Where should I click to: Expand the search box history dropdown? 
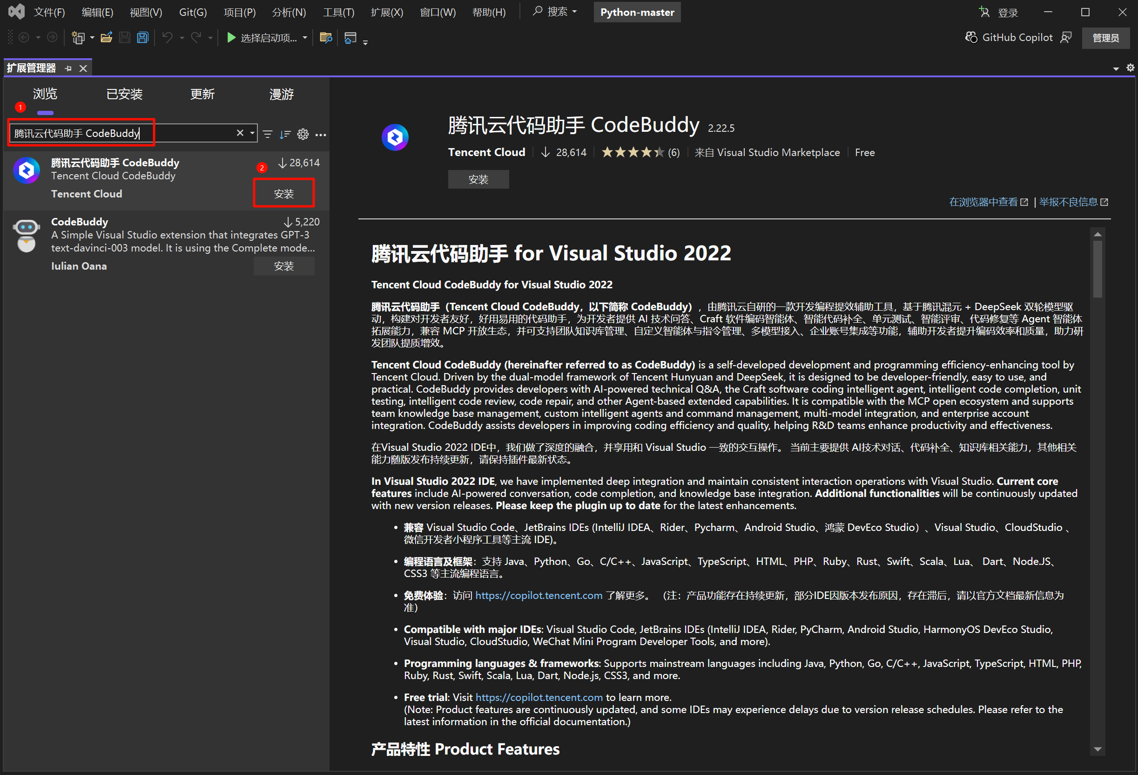[252, 133]
